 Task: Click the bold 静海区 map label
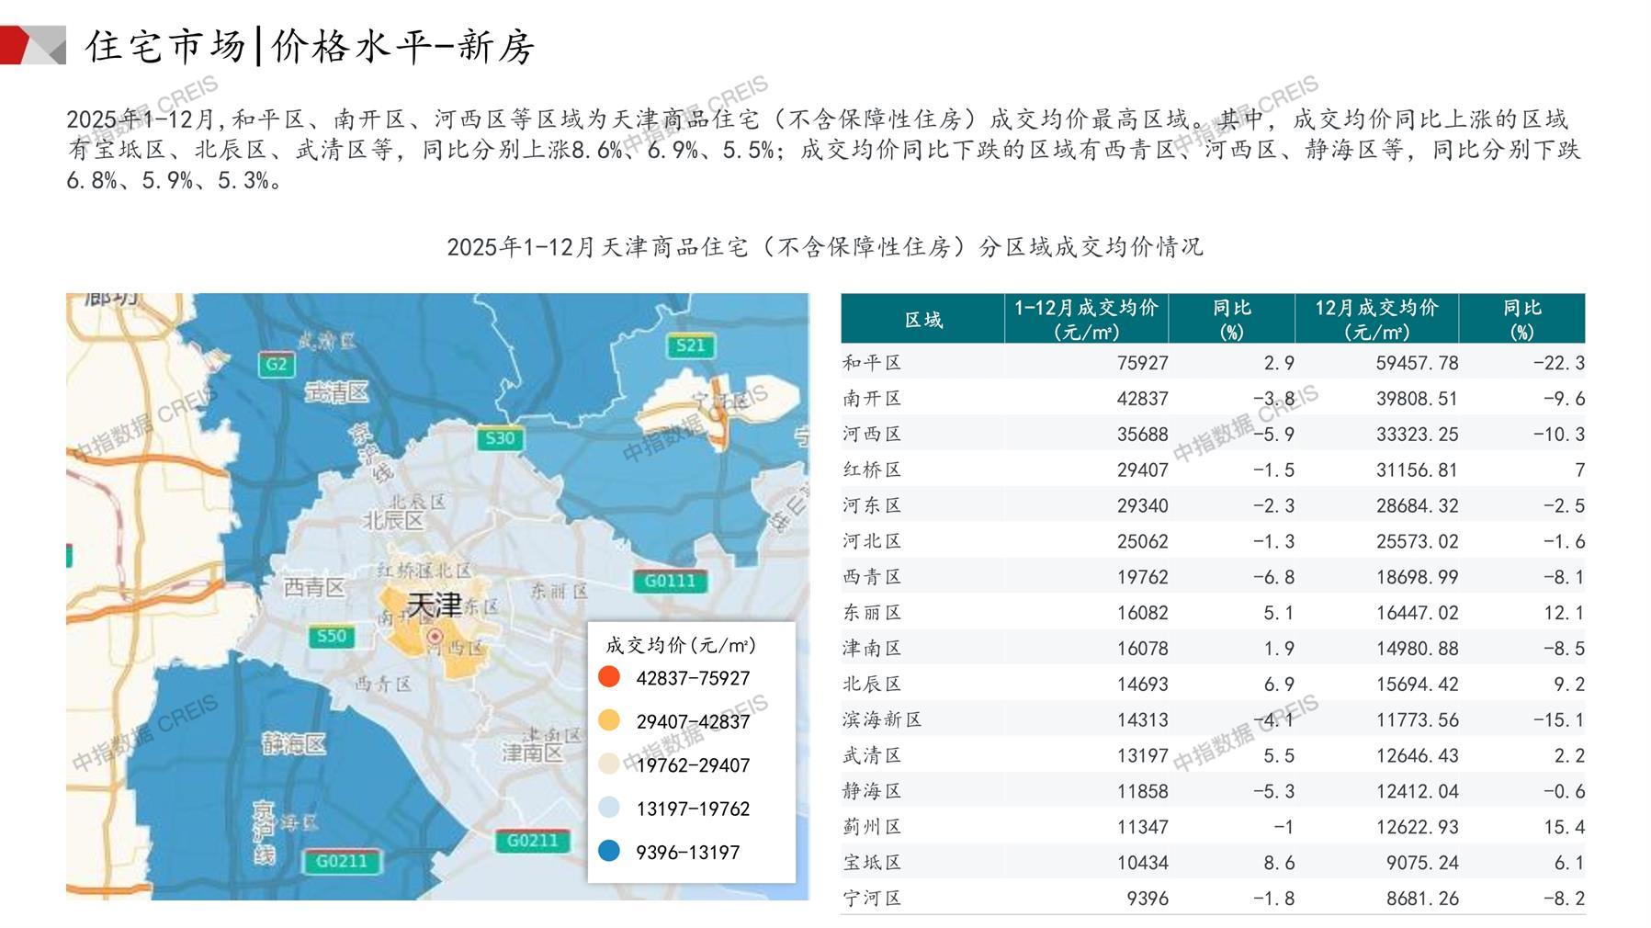tap(293, 743)
